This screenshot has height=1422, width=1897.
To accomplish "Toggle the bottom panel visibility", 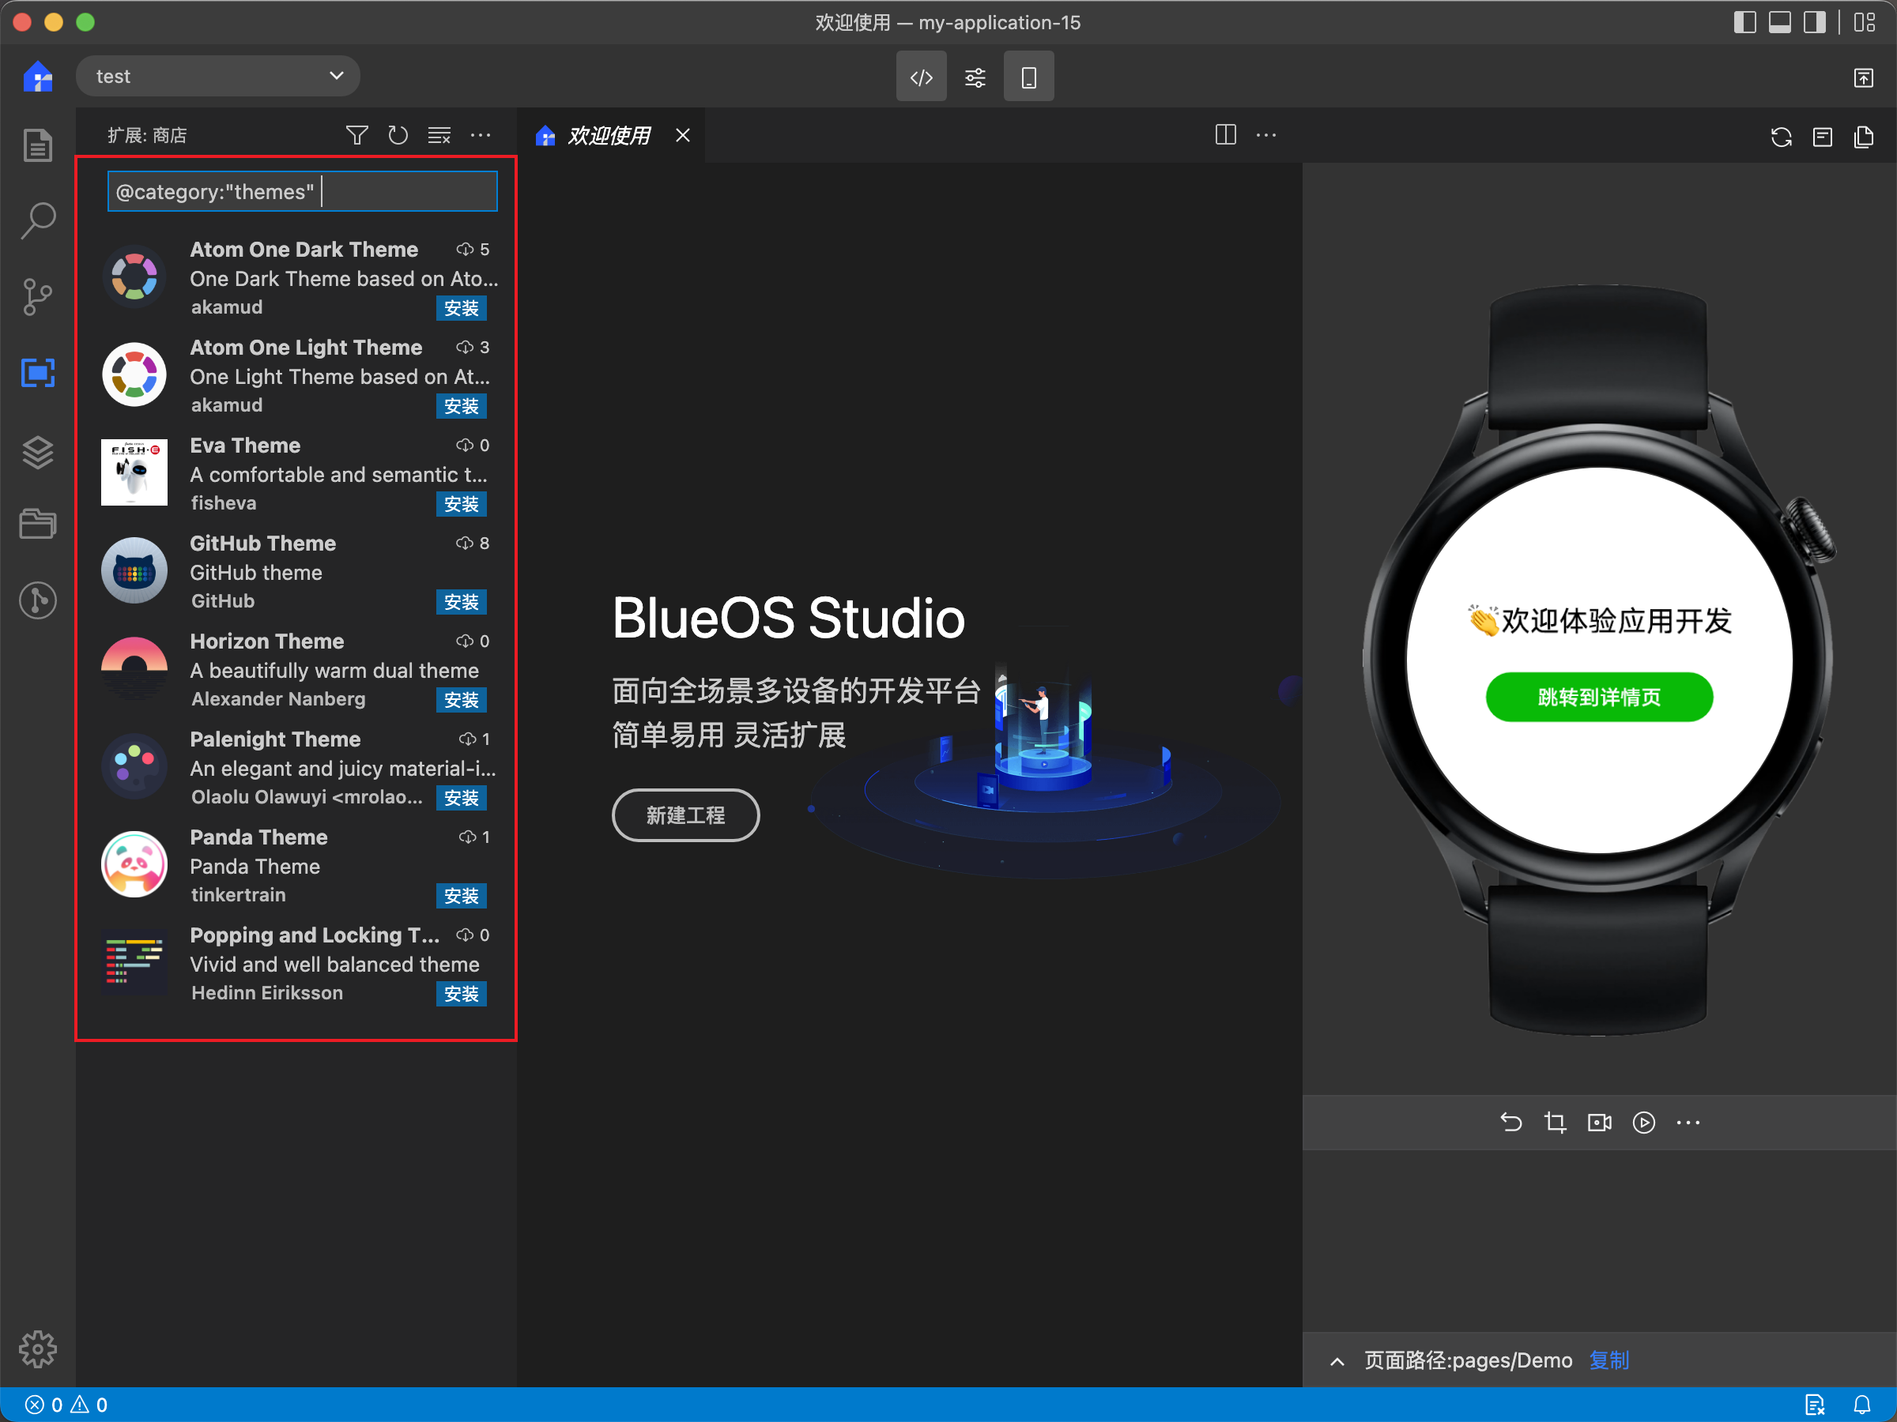I will pos(1779,22).
